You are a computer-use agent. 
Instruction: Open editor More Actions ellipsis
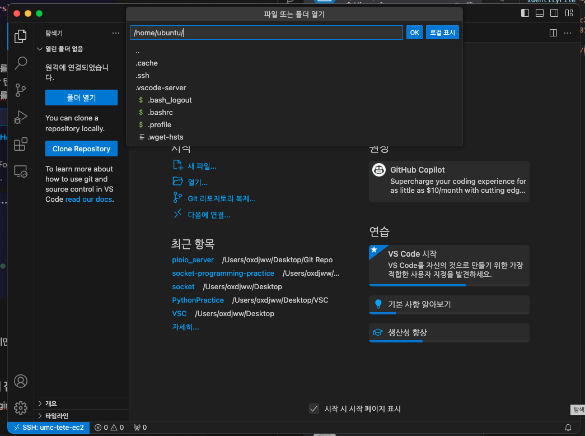click(x=568, y=33)
